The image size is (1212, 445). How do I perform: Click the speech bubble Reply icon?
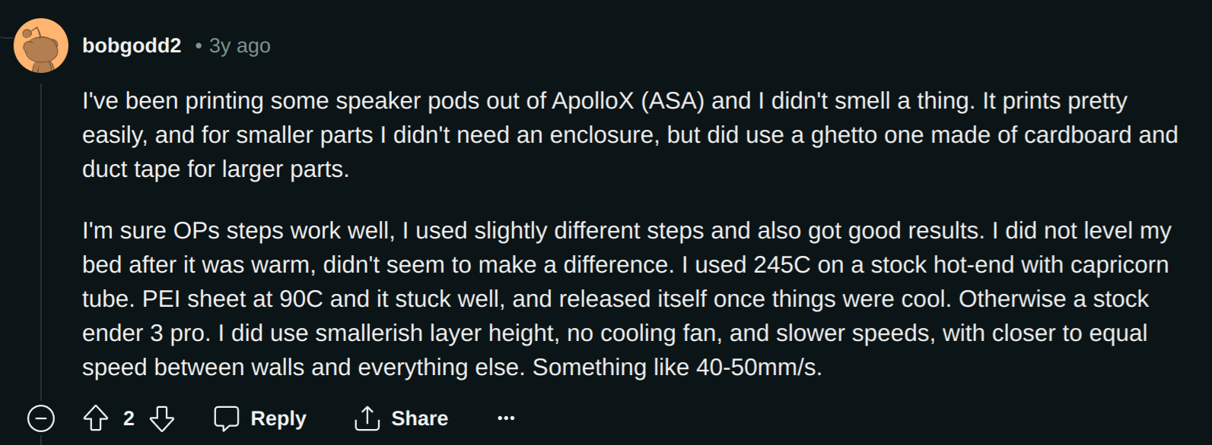tap(227, 418)
